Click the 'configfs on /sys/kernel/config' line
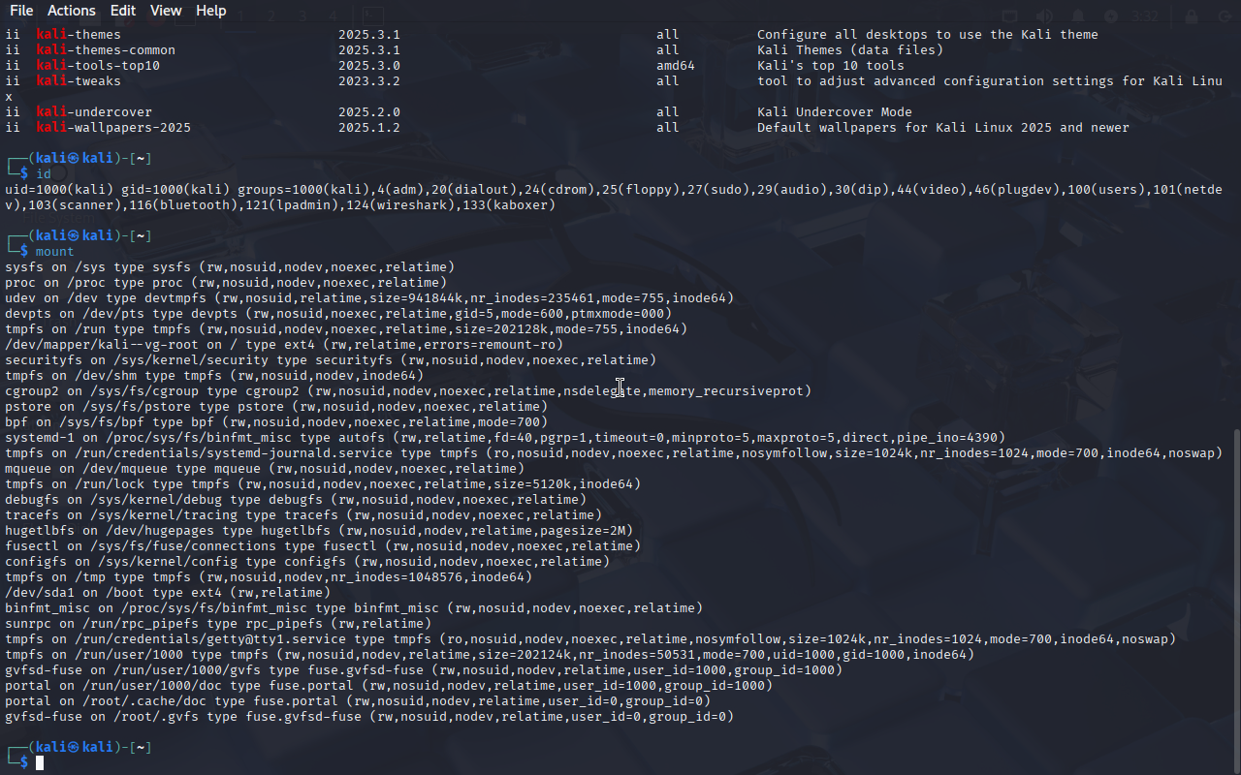Viewport: 1241px width, 775px height. [x=307, y=562]
